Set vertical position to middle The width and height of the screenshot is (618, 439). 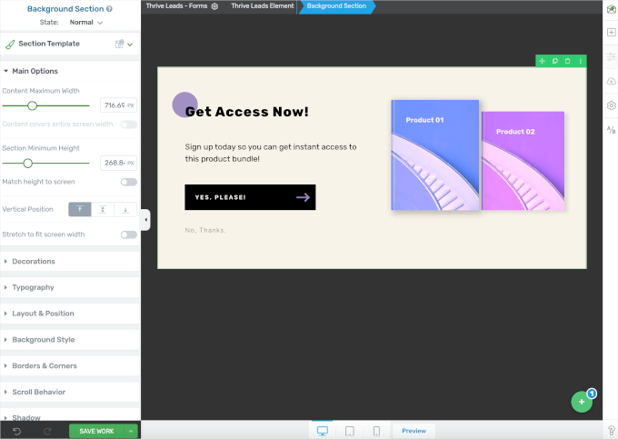(103, 209)
